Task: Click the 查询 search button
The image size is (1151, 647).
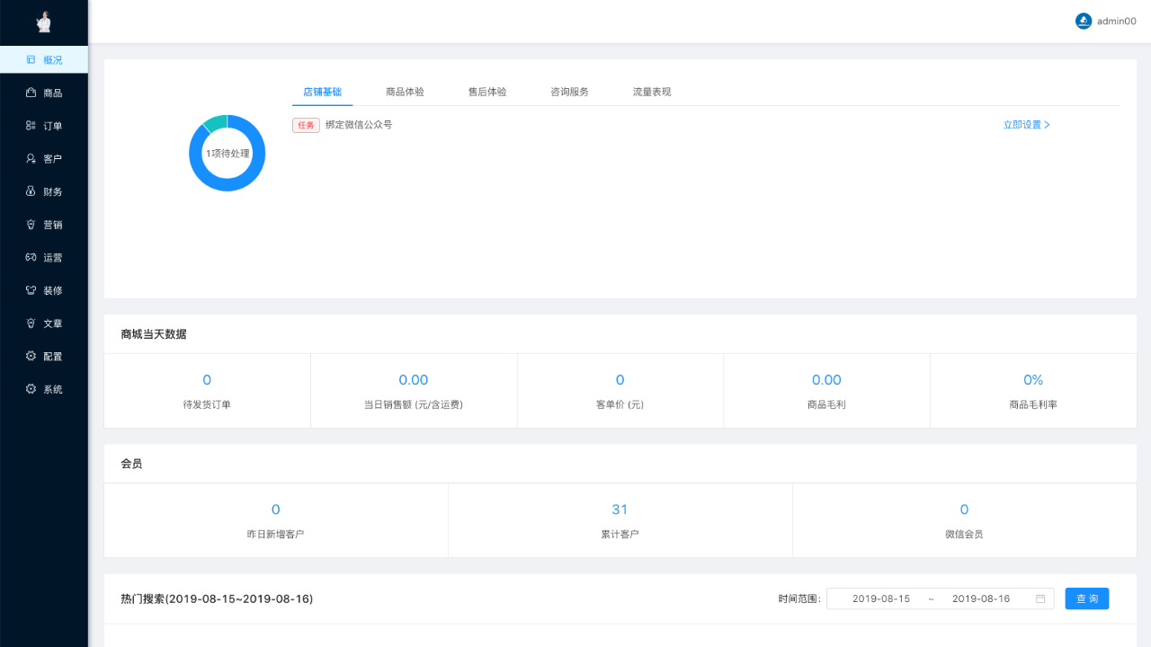Action: point(1087,598)
